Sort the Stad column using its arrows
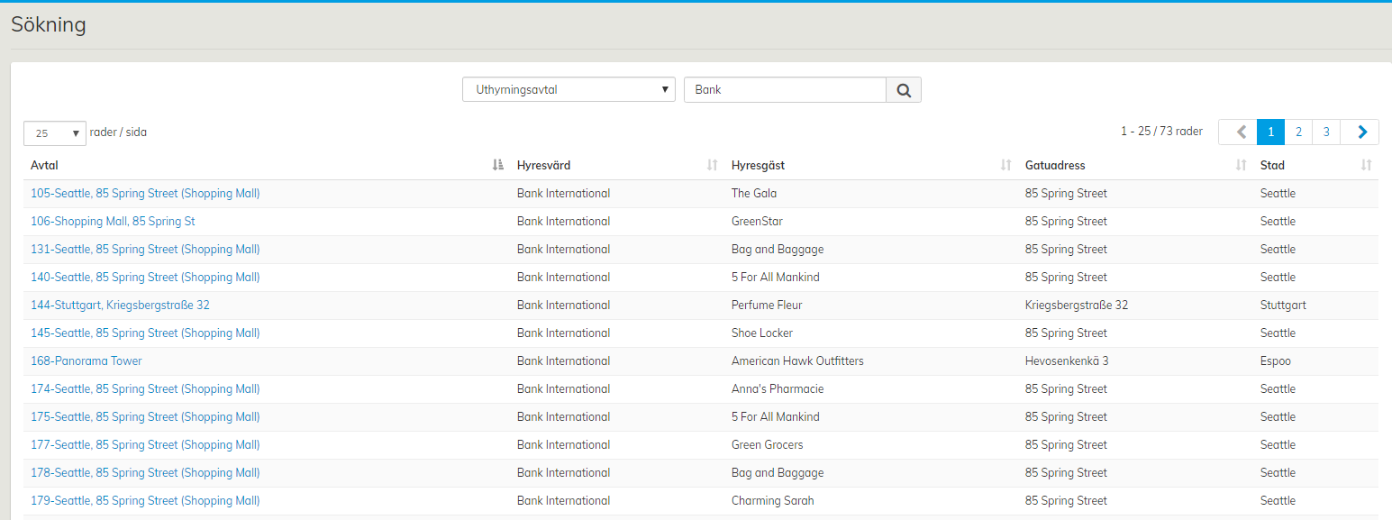The width and height of the screenshot is (1392, 520). tap(1366, 165)
